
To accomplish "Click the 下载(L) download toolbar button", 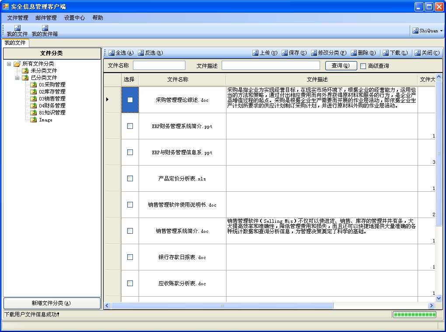I will [395, 53].
